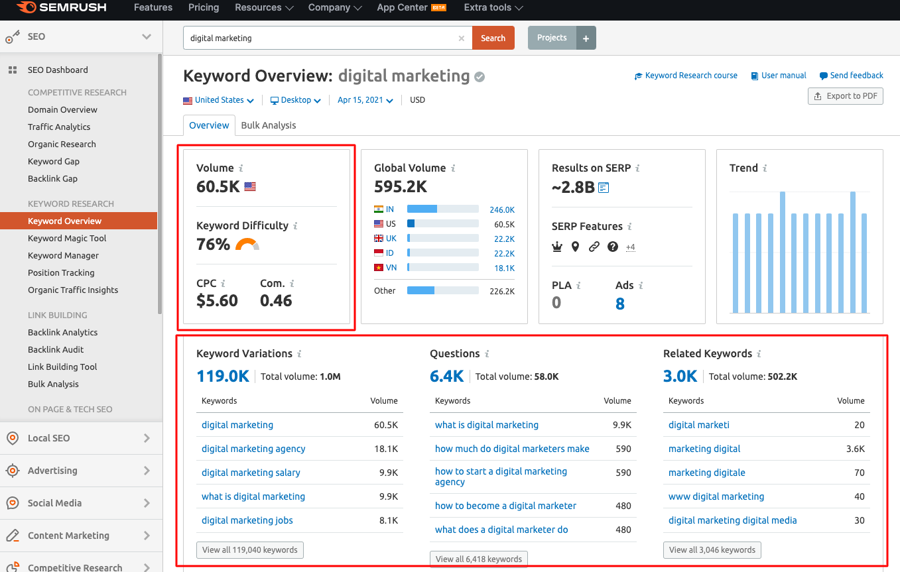This screenshot has width=900, height=572.
Task: Click the Keyword Variations info icon
Action: tap(300, 354)
